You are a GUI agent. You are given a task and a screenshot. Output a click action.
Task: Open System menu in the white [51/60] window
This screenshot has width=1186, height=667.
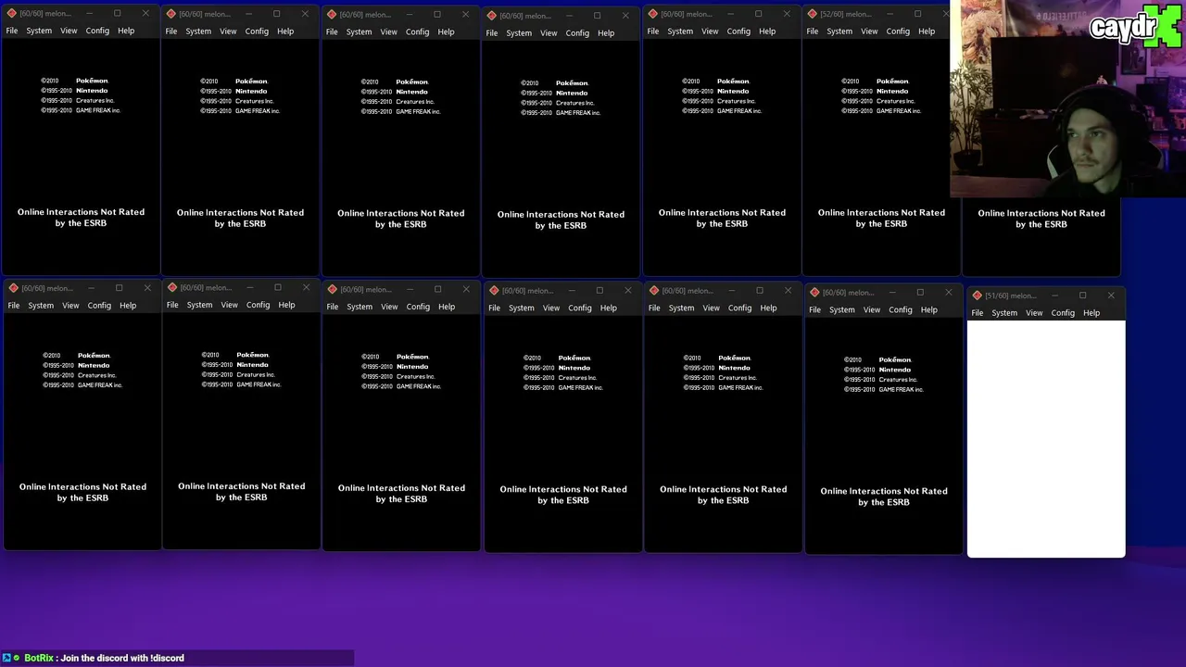coord(1004,313)
